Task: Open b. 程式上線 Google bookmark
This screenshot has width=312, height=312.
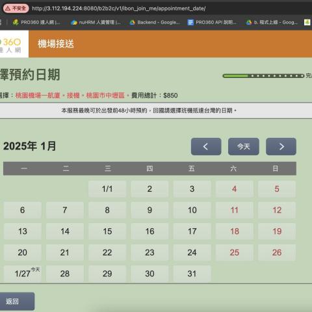Action: click(x=272, y=22)
